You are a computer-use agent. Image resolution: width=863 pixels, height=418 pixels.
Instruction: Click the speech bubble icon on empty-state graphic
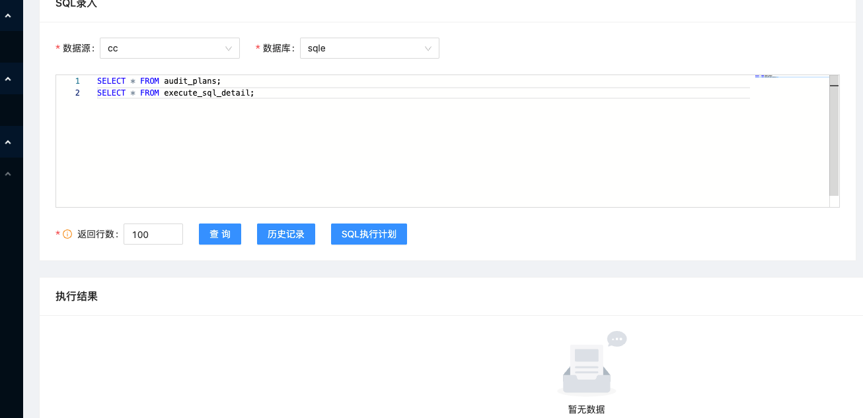pos(617,339)
